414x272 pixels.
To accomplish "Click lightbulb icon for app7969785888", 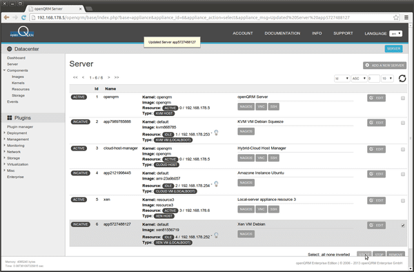I will [x=216, y=133].
